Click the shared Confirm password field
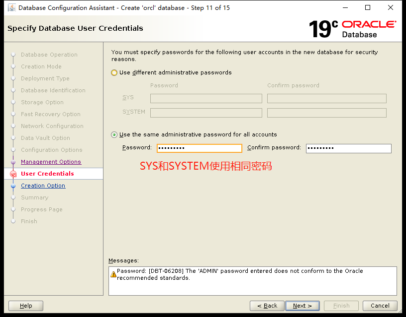This screenshot has height=317, width=406. [x=348, y=148]
